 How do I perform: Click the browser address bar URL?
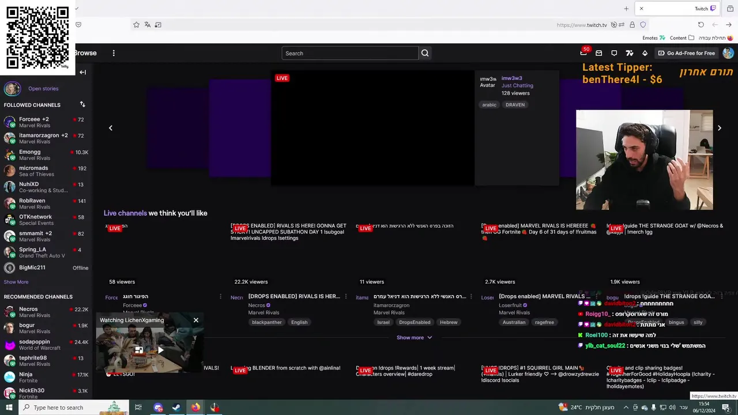click(582, 25)
